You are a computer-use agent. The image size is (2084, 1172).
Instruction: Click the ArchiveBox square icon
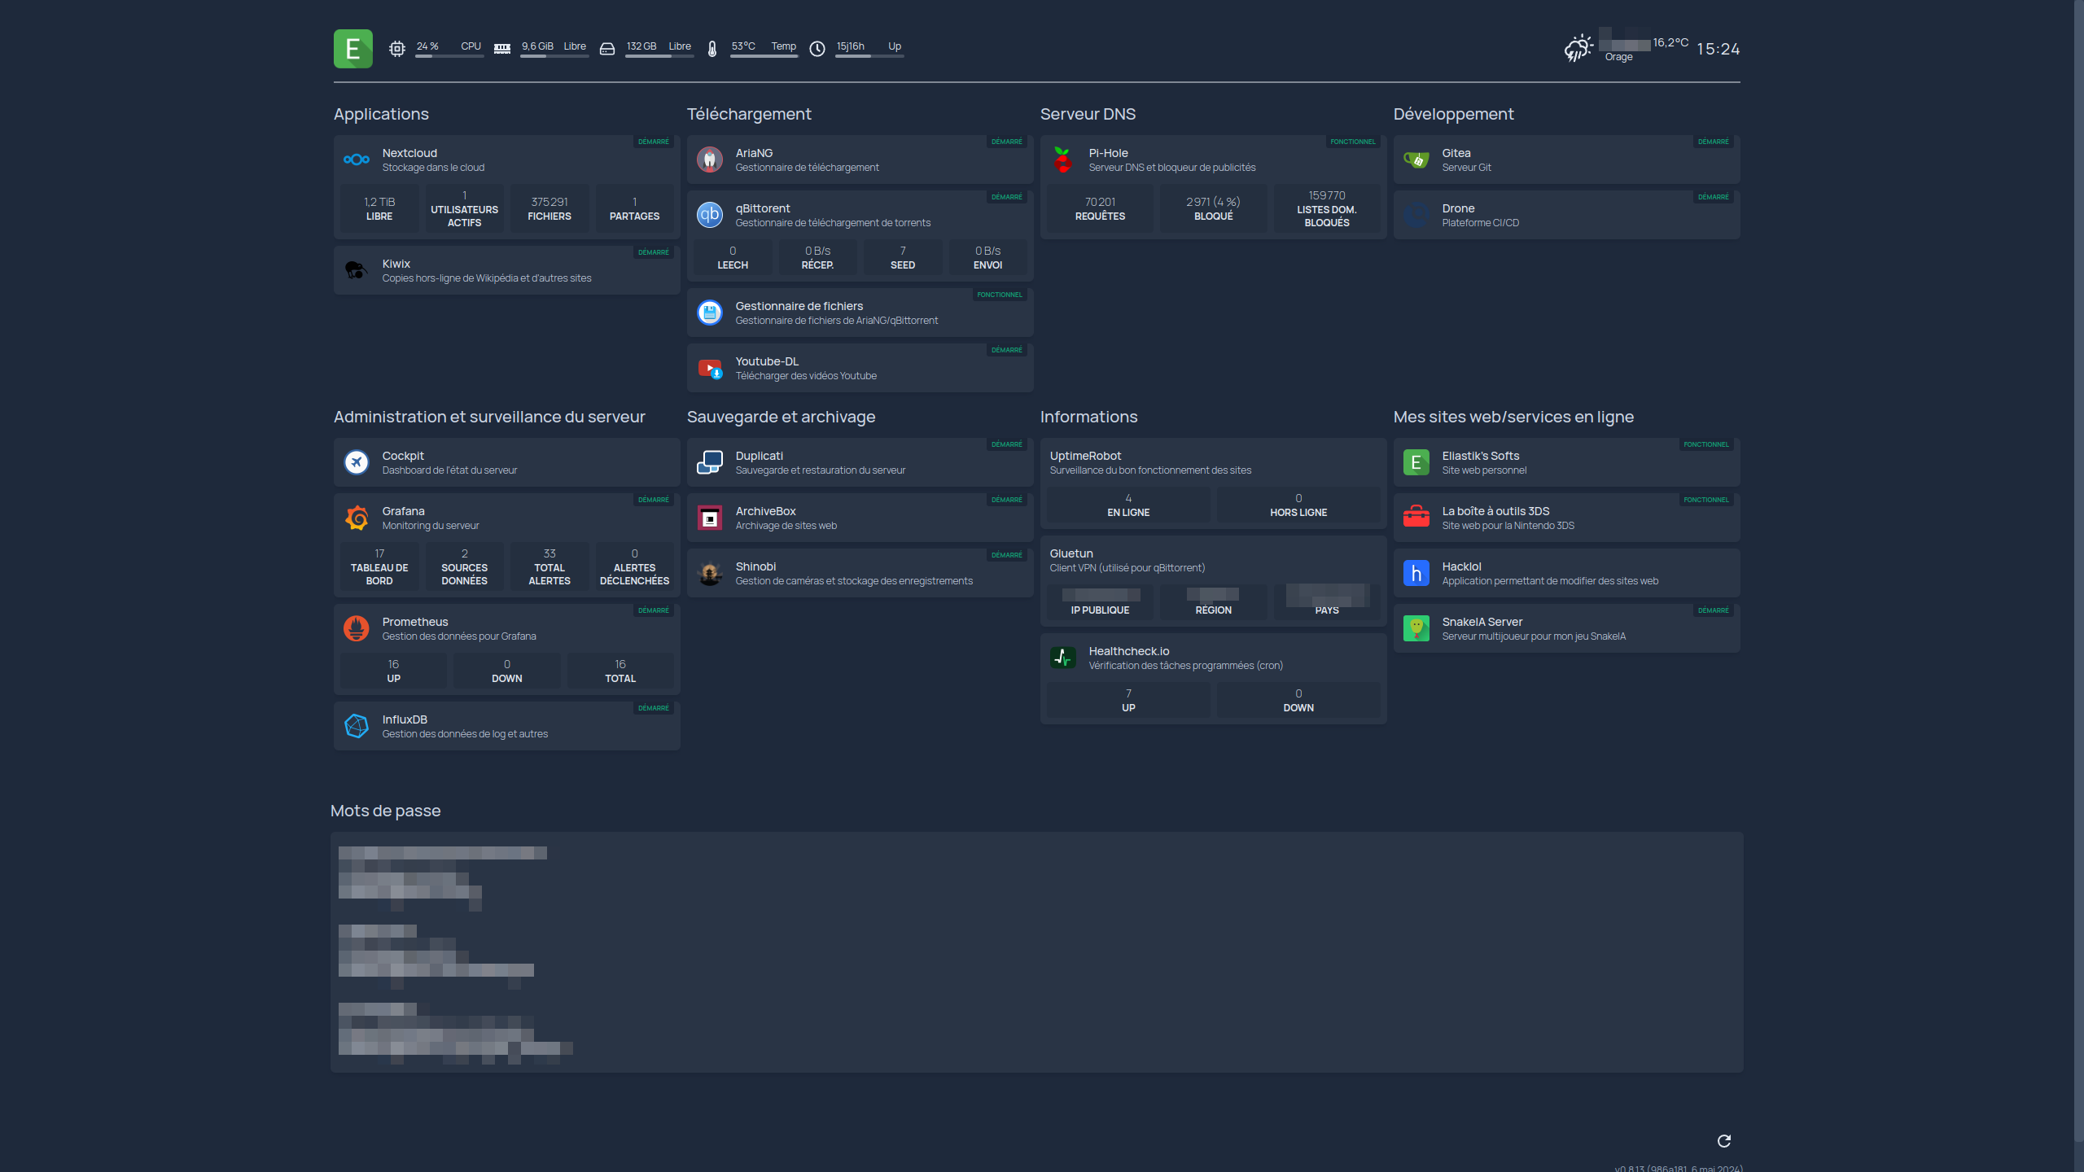click(x=710, y=518)
